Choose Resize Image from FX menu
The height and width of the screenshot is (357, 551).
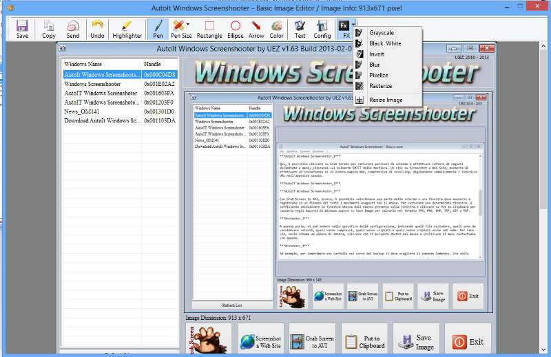pos(387,100)
